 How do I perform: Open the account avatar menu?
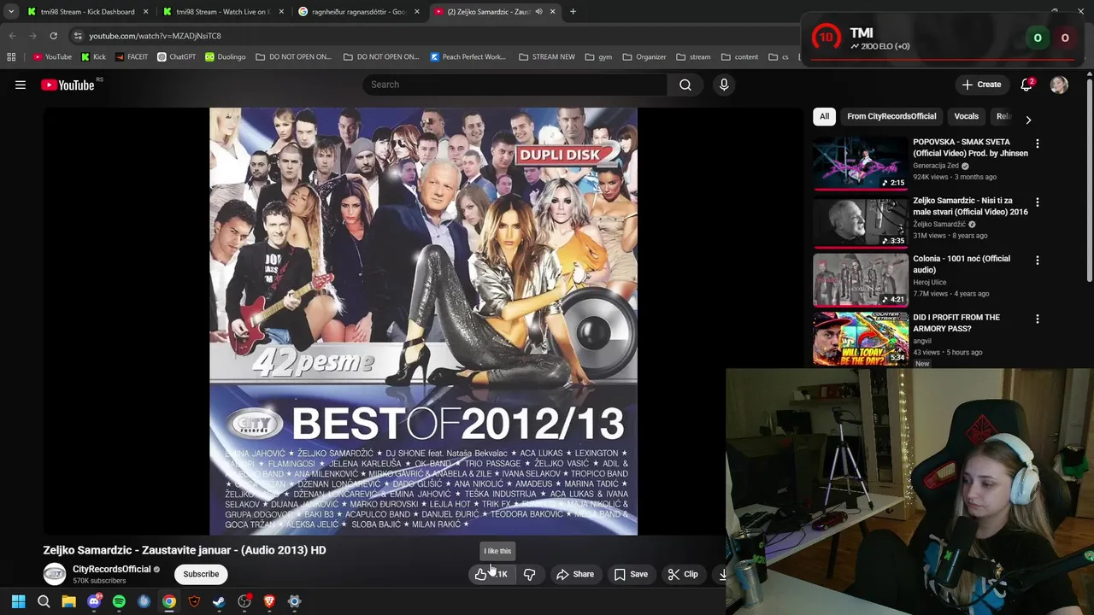pos(1059,85)
